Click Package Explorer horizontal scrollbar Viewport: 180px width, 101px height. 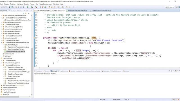(9, 97)
